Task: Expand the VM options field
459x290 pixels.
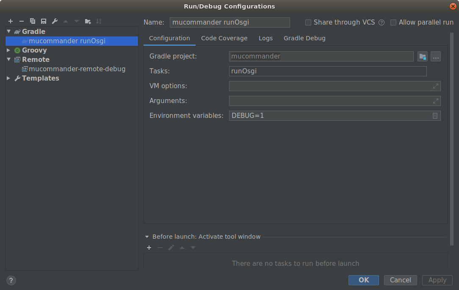Action: coord(436,86)
